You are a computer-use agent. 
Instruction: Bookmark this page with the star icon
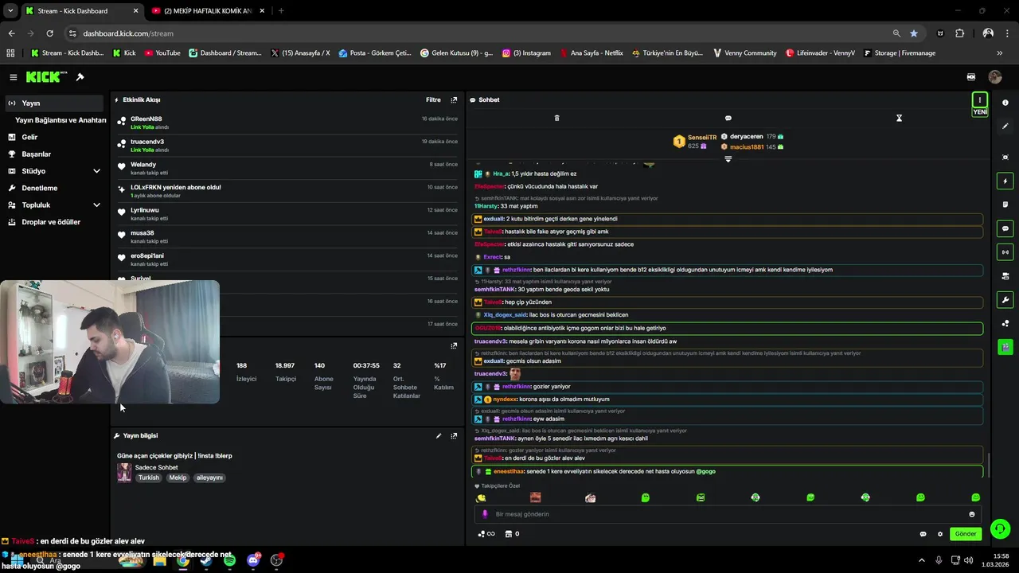[914, 33]
